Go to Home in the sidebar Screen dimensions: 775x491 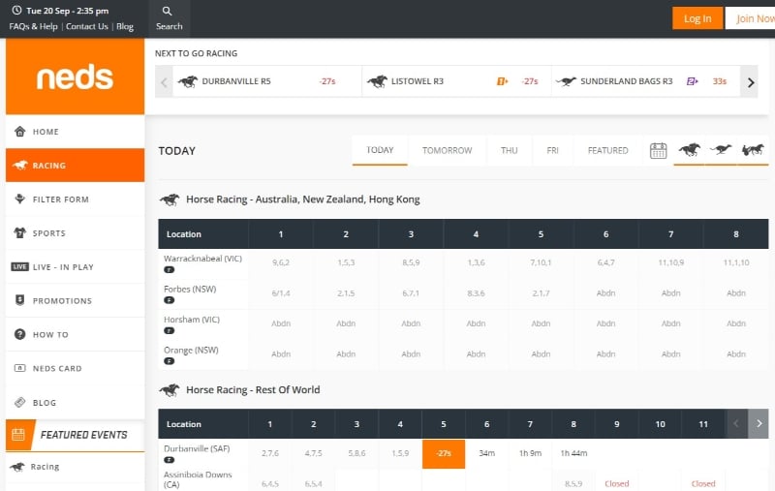click(x=76, y=132)
